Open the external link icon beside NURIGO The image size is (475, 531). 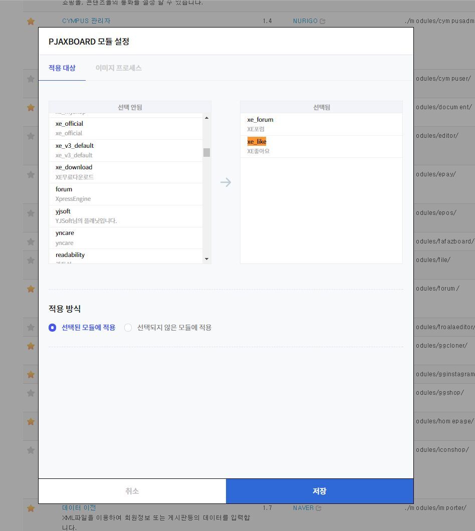(323, 21)
